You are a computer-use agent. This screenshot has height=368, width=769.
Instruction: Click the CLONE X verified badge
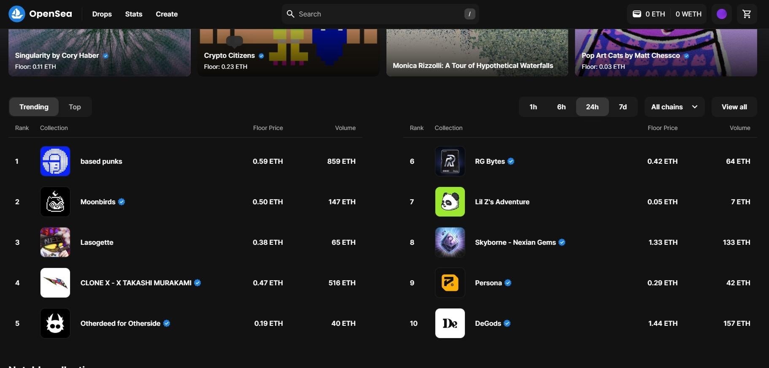[197, 283]
